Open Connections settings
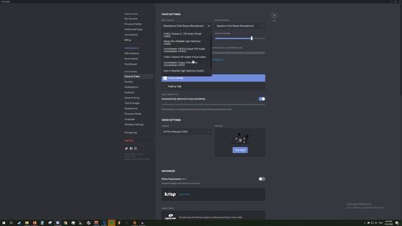 click(131, 35)
